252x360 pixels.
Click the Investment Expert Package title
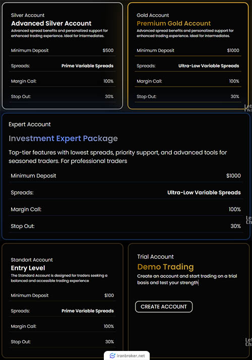[63, 138]
